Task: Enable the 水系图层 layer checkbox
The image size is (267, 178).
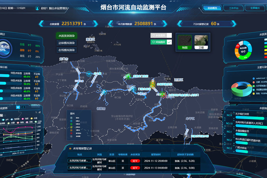Action: (169, 35)
